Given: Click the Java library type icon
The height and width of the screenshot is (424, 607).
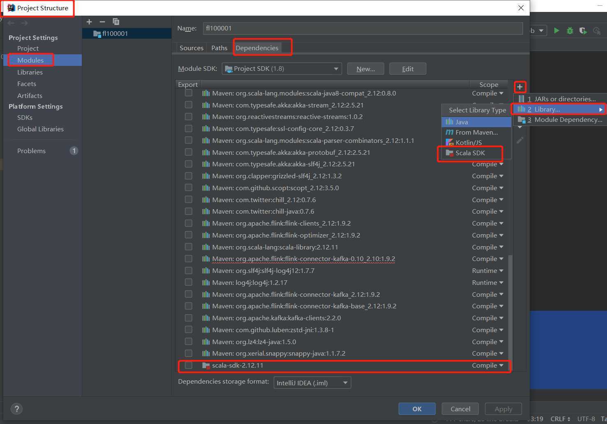Looking at the screenshot, I should (x=449, y=122).
